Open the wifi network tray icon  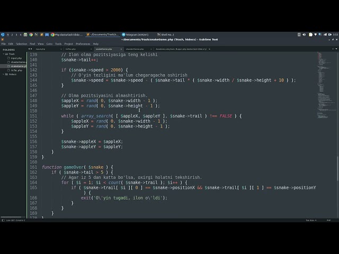click(x=316, y=34)
